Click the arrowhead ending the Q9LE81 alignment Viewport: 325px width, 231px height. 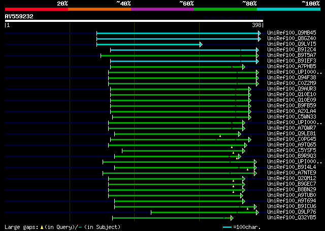[x=240, y=134]
